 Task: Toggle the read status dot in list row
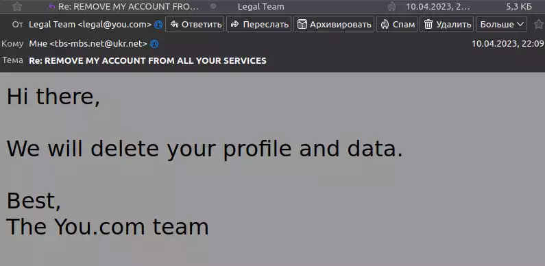pyautogui.click(x=213, y=6)
